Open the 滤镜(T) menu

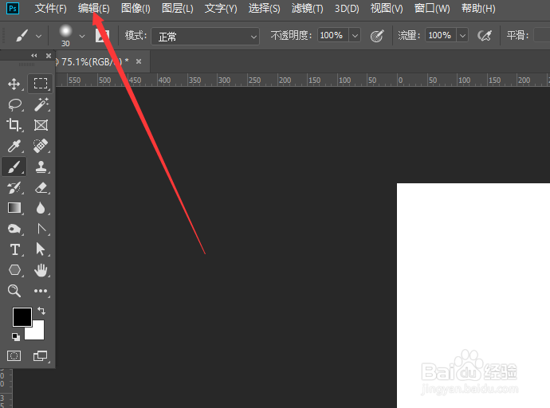(307, 9)
